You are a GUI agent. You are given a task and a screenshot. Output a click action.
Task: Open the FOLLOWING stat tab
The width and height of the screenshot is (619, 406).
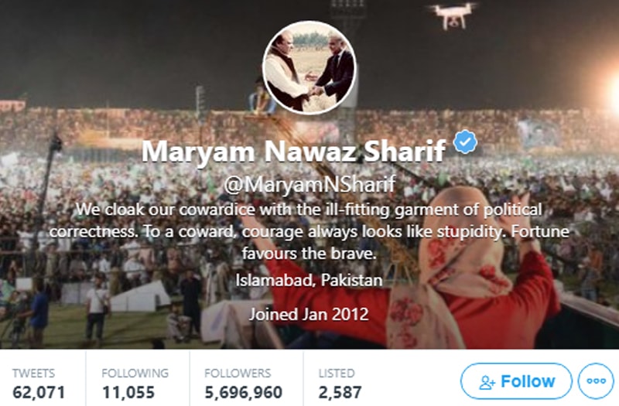(135, 383)
